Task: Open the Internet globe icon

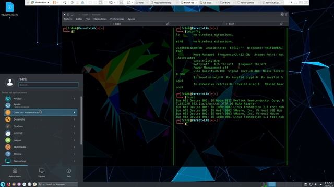Action: click(8, 133)
